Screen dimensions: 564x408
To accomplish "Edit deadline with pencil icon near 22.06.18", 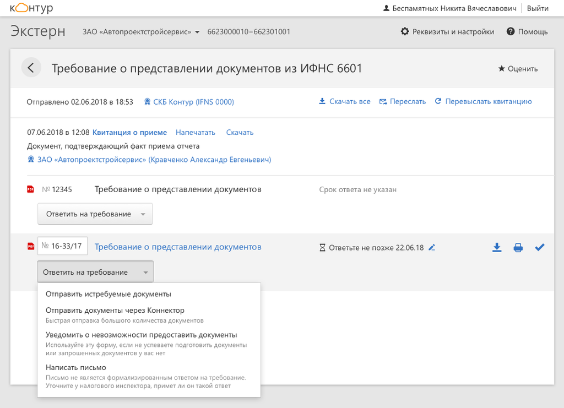I will click(x=432, y=247).
